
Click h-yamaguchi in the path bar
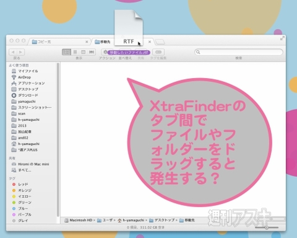point(131,220)
